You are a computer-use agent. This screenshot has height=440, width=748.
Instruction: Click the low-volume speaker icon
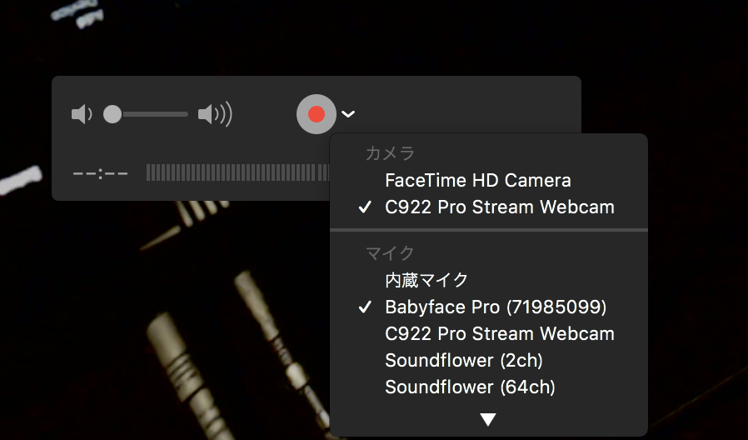81,114
